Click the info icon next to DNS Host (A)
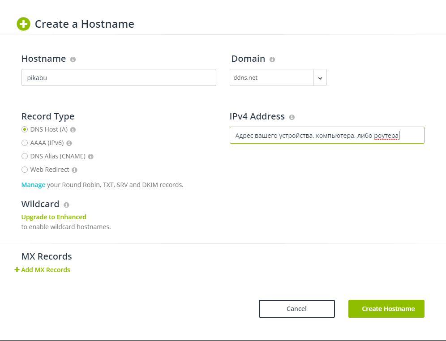 73,130
